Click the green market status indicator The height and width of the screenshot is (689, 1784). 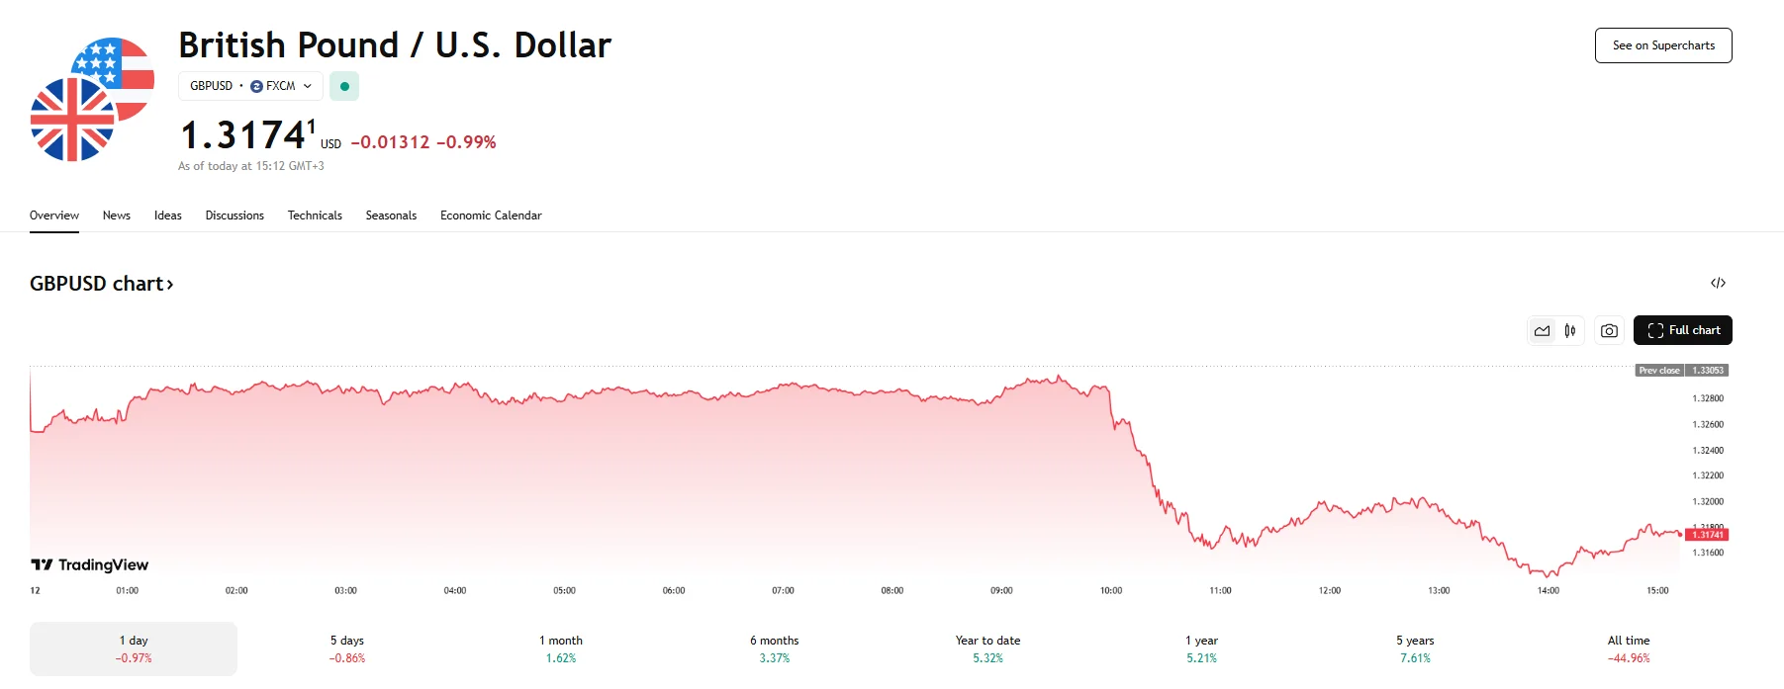pyautogui.click(x=344, y=86)
